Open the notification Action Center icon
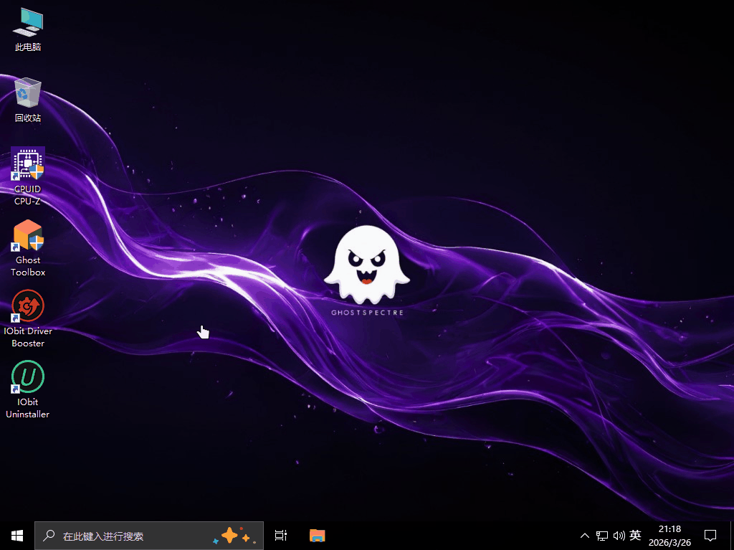Viewport: 734px width, 550px height. click(x=710, y=536)
